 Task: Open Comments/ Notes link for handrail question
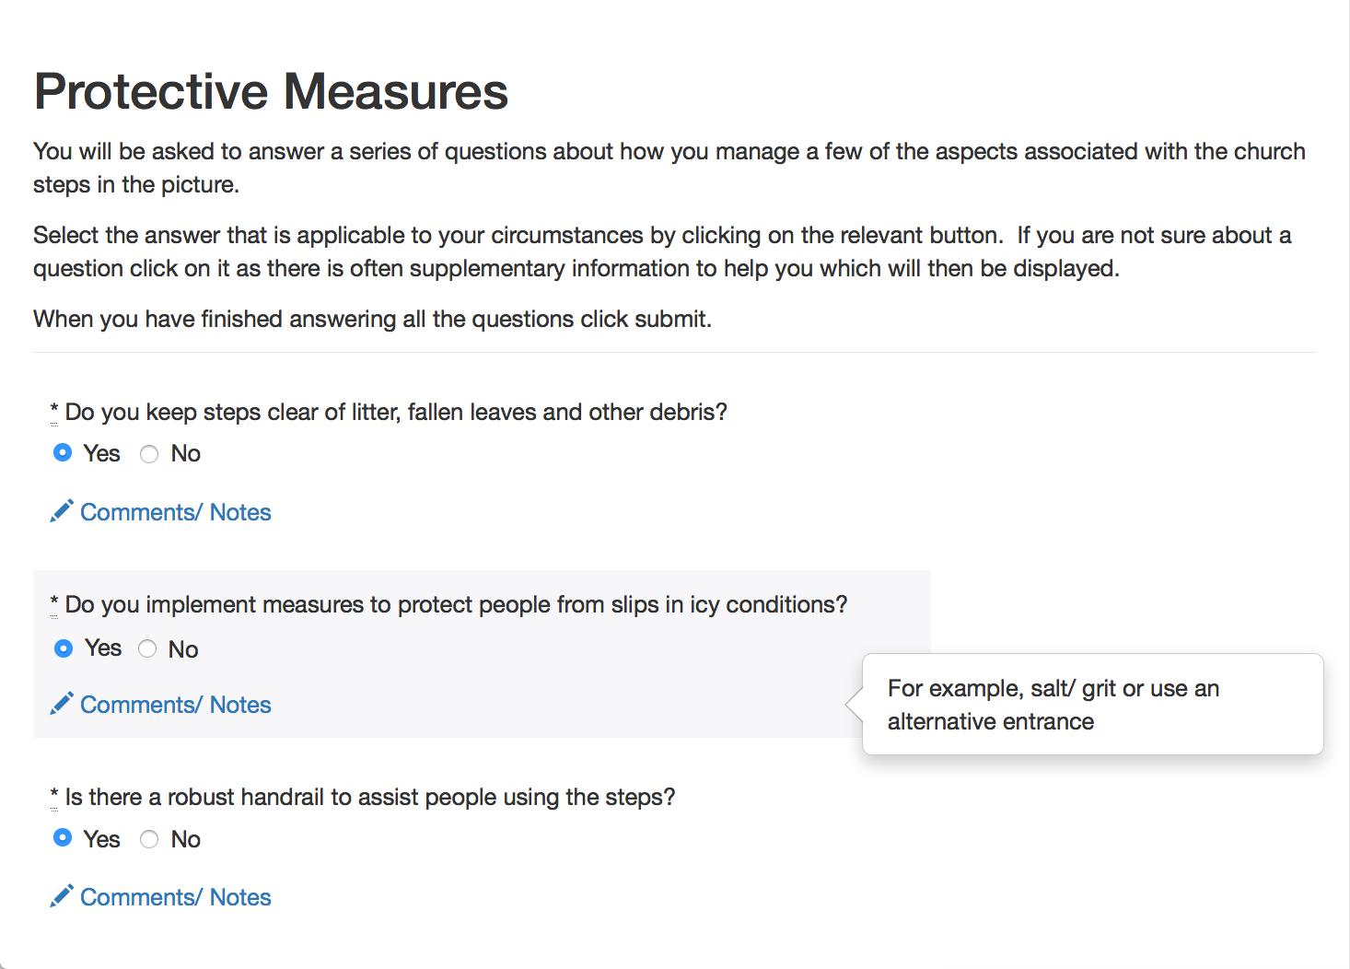click(176, 897)
